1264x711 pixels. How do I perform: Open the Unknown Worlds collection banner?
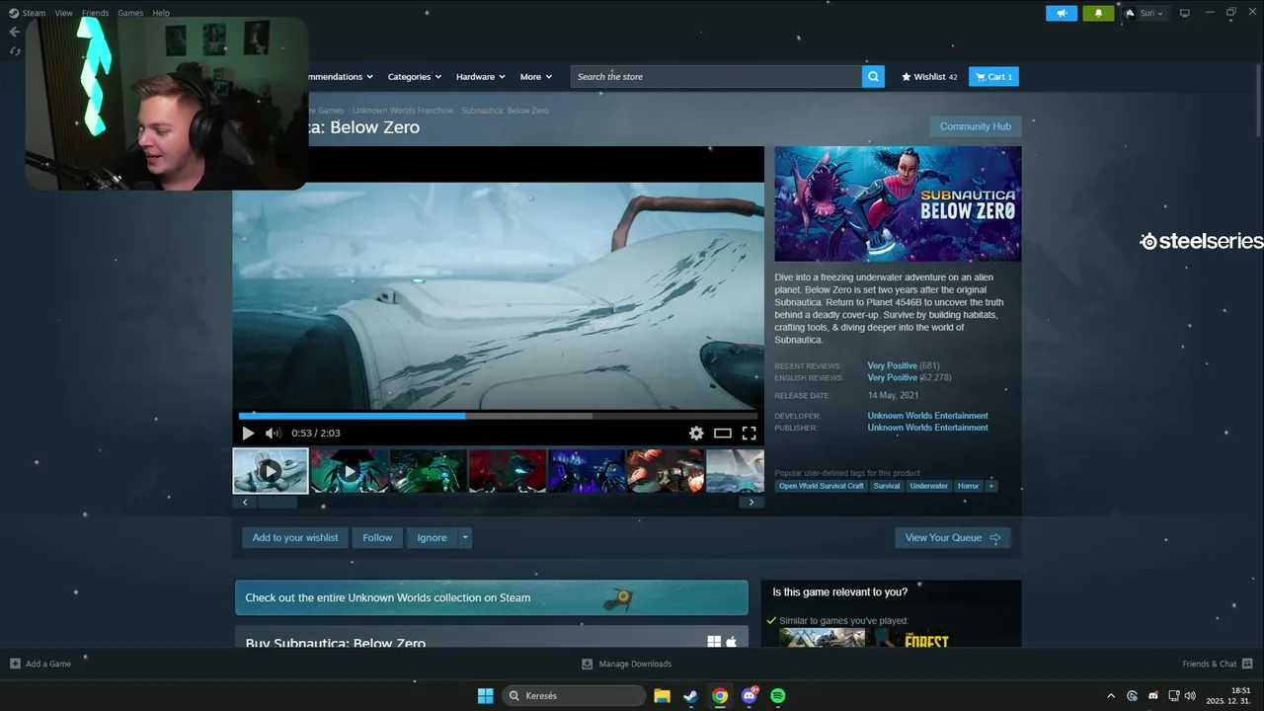(491, 597)
